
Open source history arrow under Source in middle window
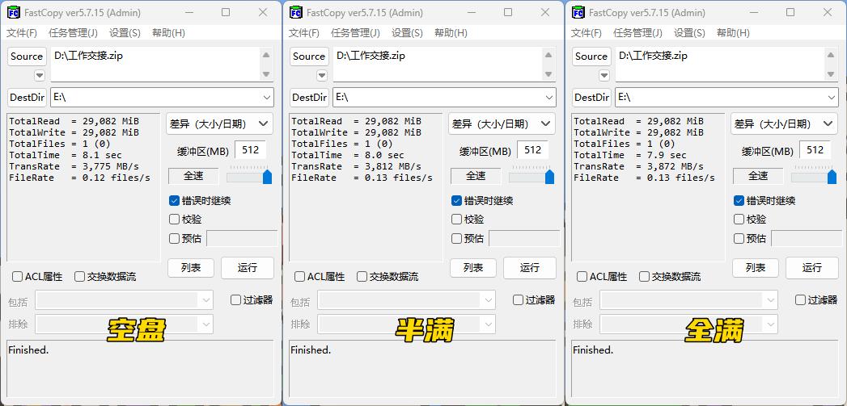coord(322,76)
